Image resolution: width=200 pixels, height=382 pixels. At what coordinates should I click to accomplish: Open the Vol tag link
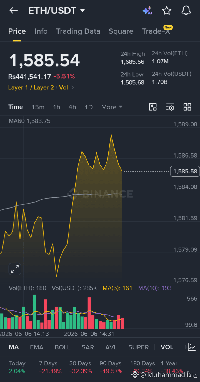tap(64, 87)
